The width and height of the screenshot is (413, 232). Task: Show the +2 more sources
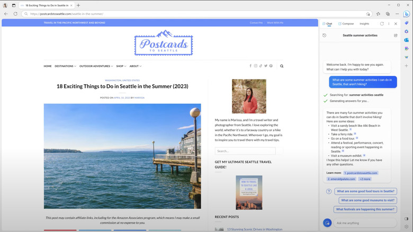(x=365, y=179)
